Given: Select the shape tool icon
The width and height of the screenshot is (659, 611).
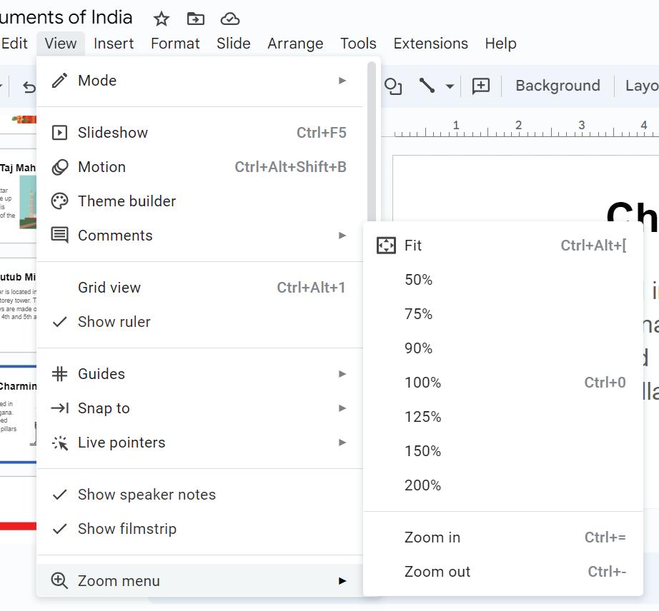Looking at the screenshot, I should 393,86.
